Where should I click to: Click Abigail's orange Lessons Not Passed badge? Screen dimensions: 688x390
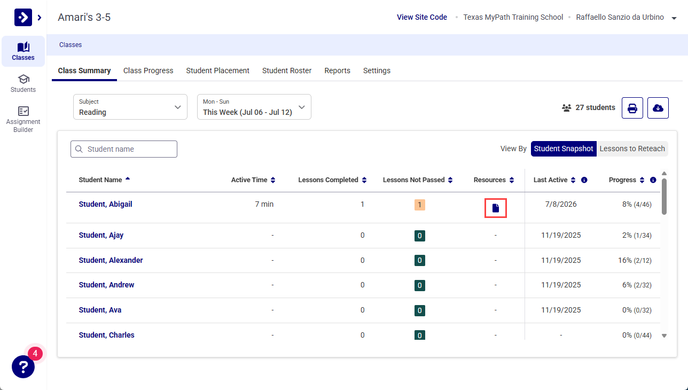pos(420,205)
